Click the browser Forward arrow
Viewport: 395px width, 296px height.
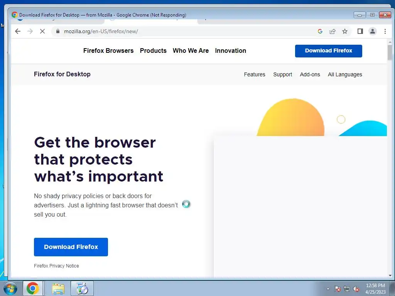30,31
